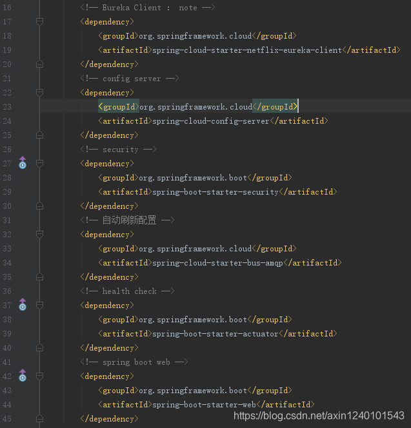Open the gutter override icon on line 42

(x=23, y=375)
